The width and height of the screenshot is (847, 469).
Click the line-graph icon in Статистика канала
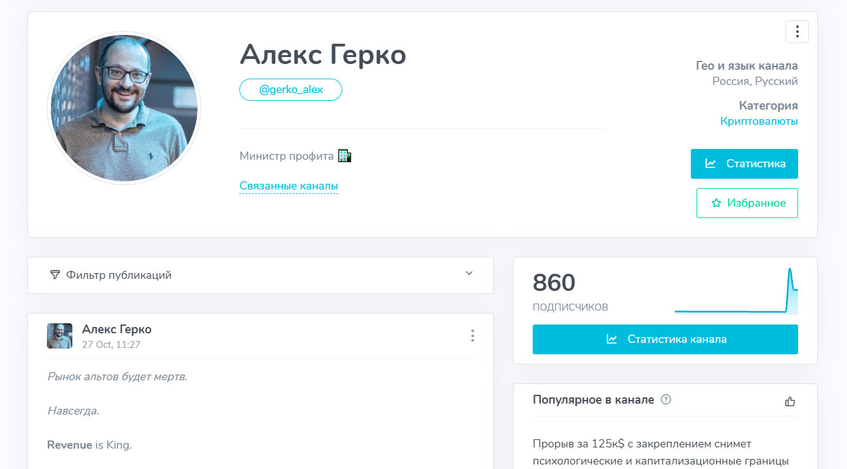(x=611, y=339)
